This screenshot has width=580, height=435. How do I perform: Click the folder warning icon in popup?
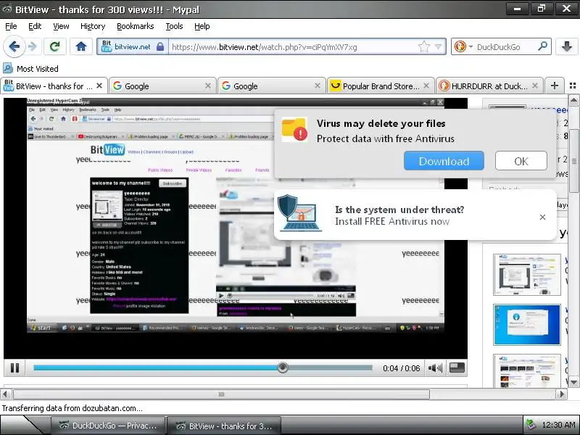coord(294,130)
